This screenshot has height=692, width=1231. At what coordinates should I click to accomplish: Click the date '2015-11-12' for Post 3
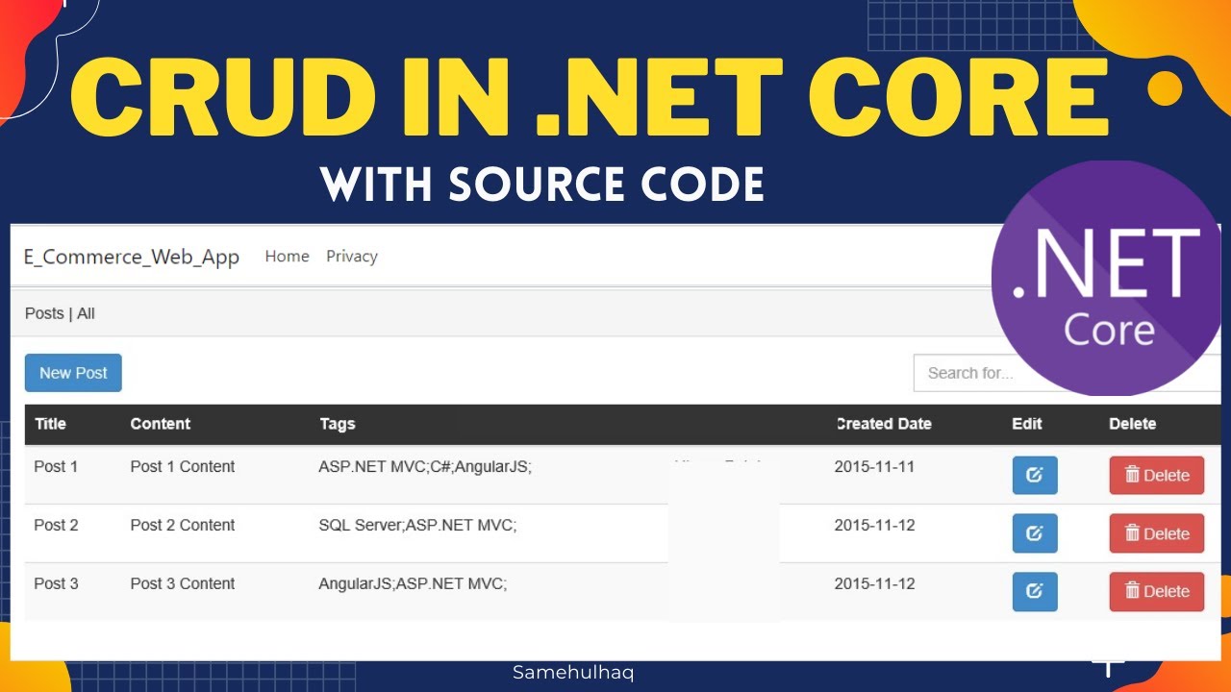click(x=874, y=584)
